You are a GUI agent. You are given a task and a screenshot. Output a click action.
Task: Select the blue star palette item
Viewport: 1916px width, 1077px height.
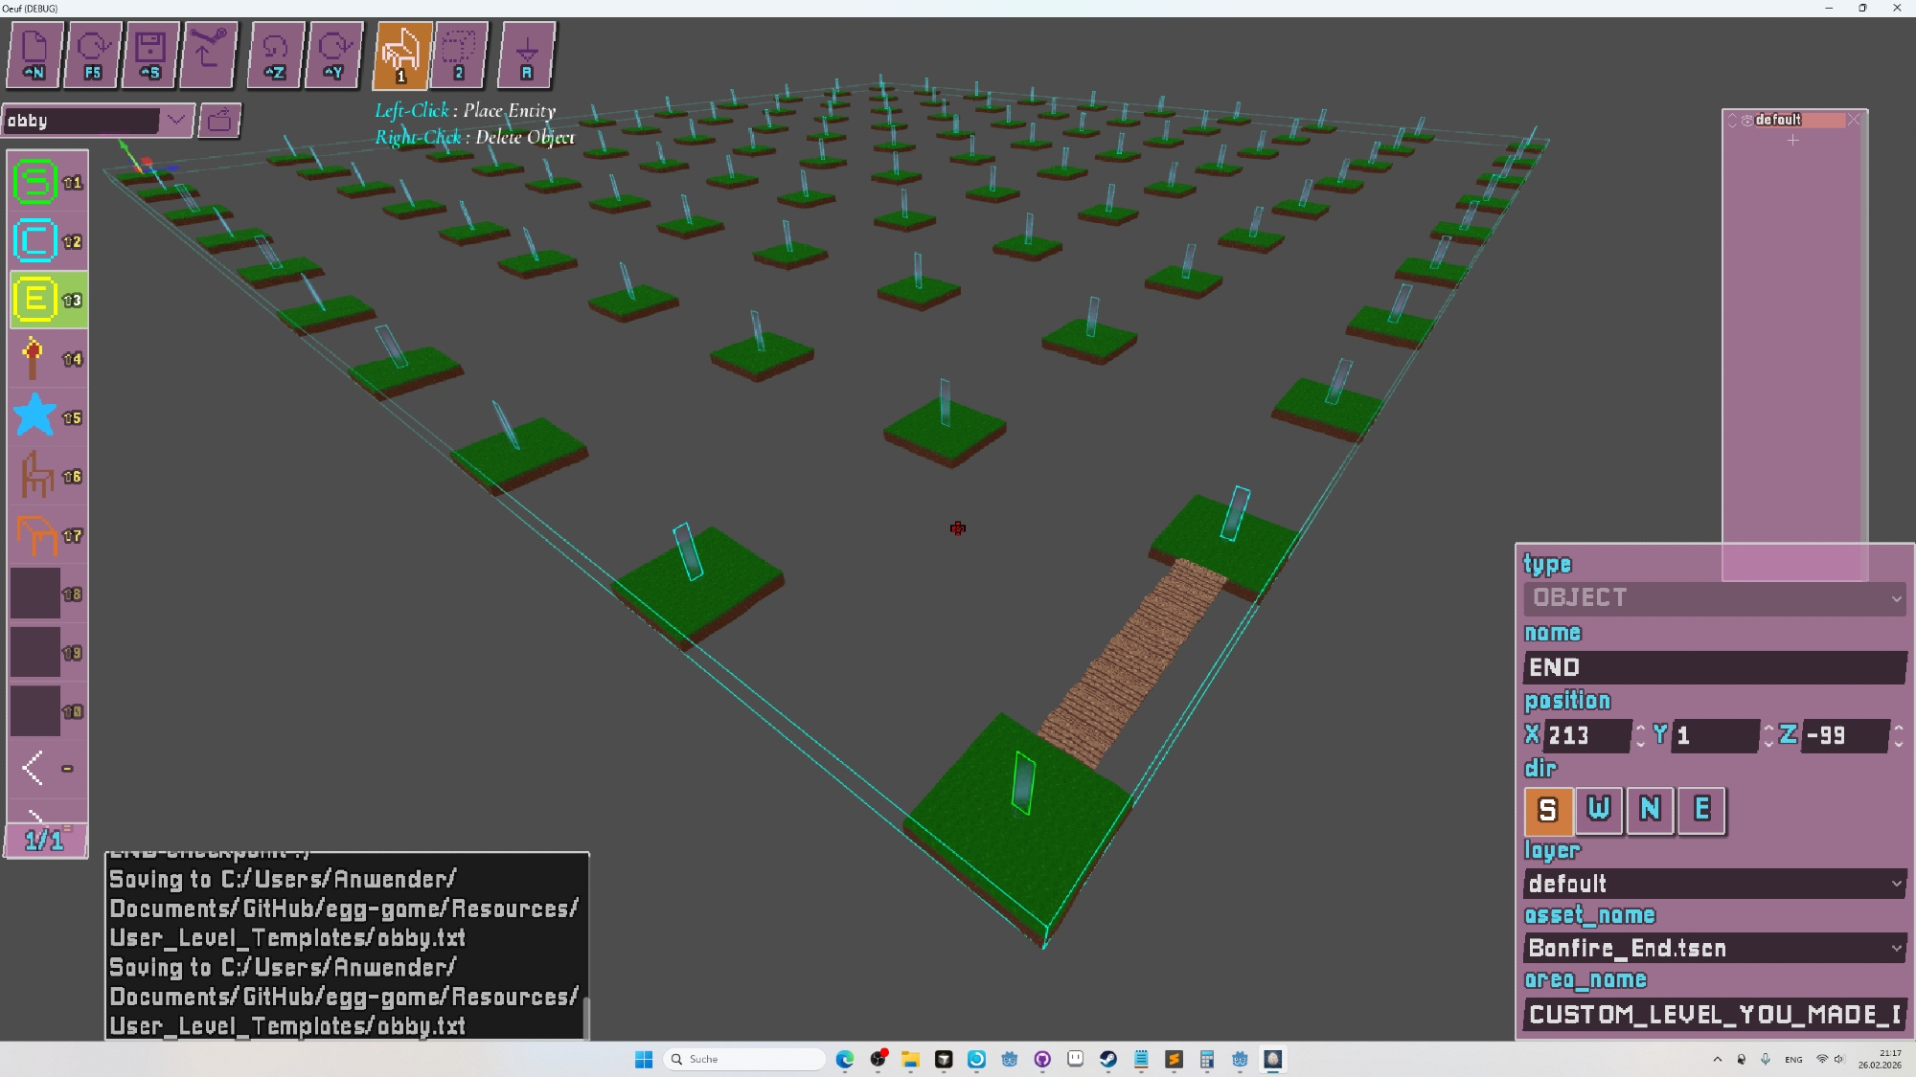(x=35, y=416)
